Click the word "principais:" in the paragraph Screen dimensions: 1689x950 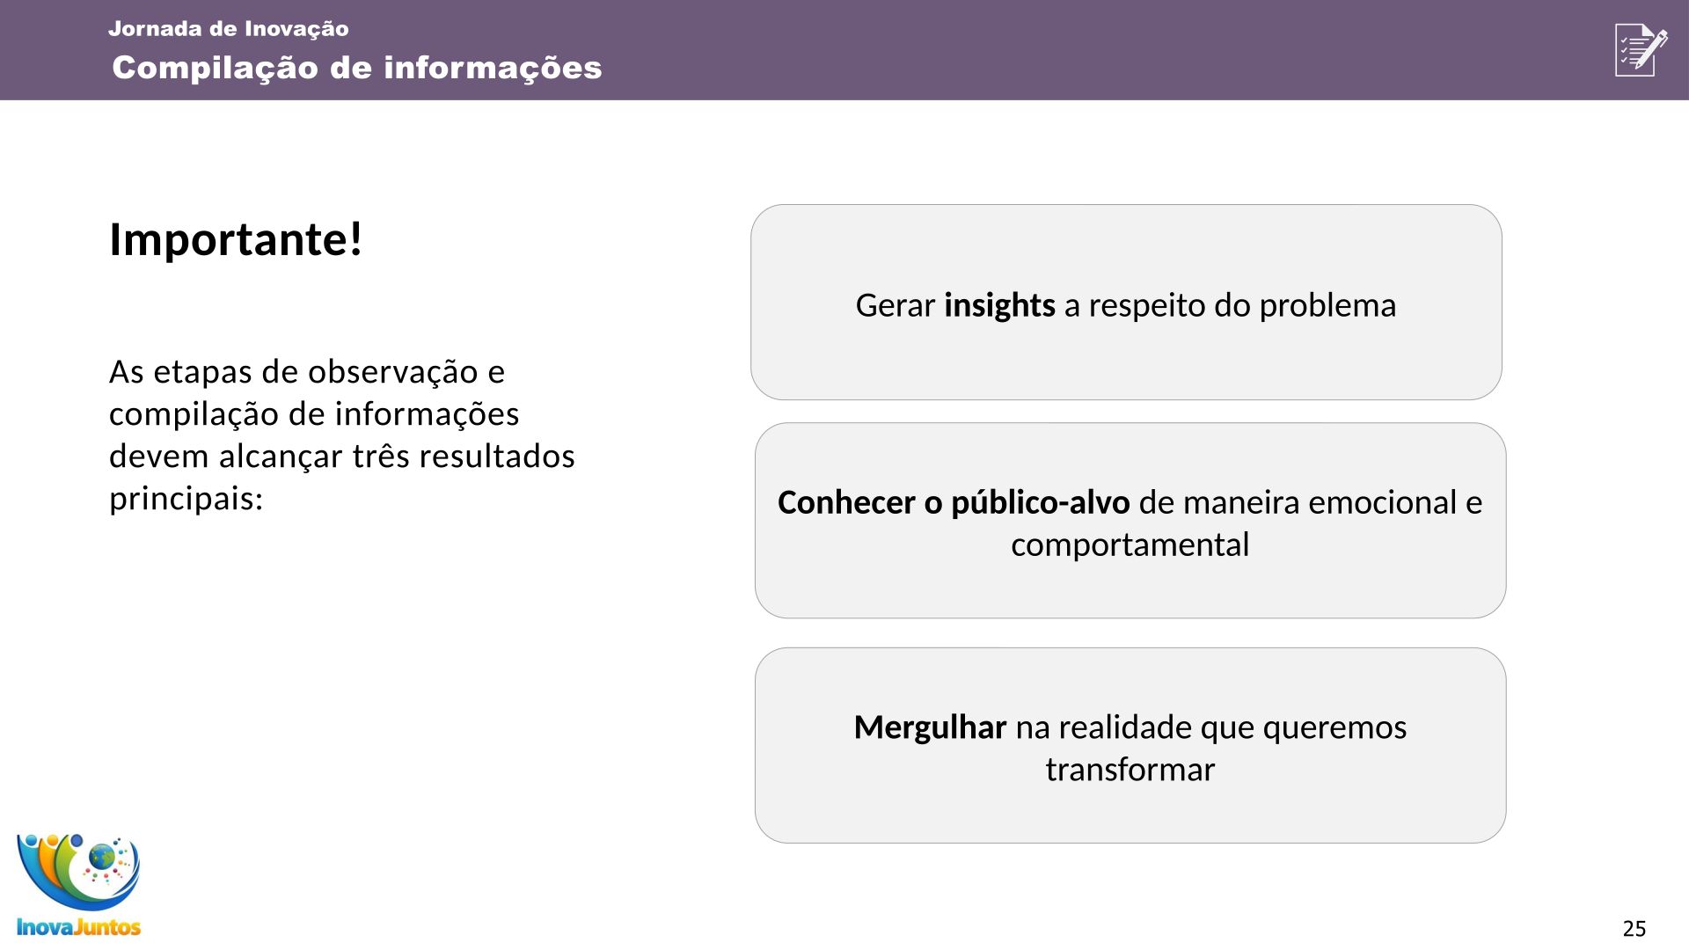pyautogui.click(x=186, y=499)
